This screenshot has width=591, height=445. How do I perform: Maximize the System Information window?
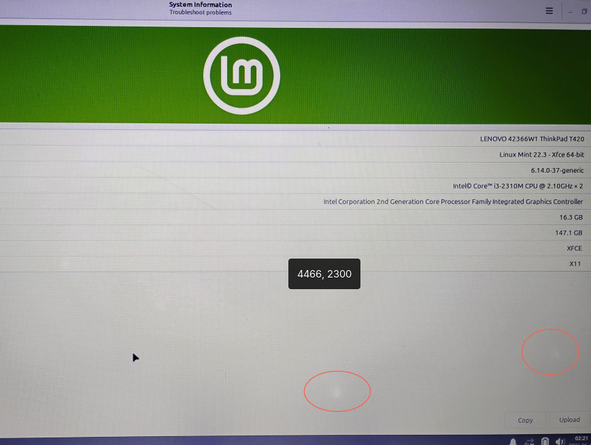(584, 12)
